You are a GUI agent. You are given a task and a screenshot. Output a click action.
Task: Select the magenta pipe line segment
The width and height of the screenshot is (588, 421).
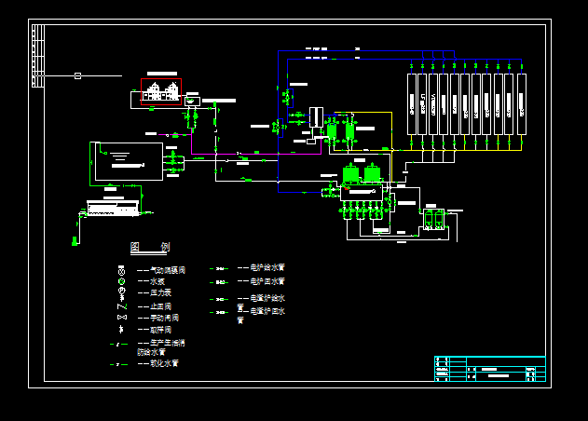tap(256, 154)
